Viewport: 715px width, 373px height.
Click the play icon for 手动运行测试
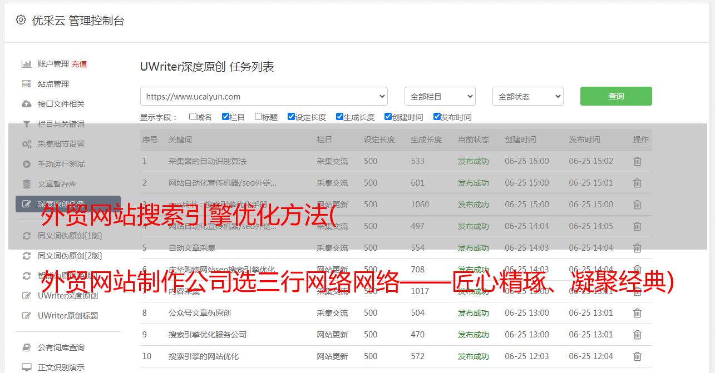pos(26,164)
